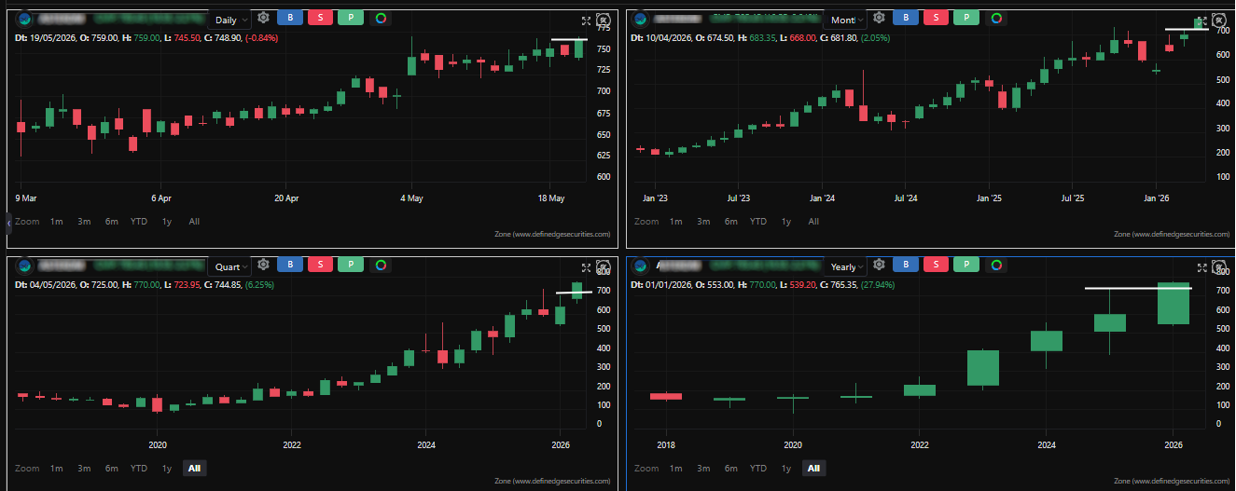Set Monthly chart zoom to YTD
Screen dimensions: 1236x491
758,222
